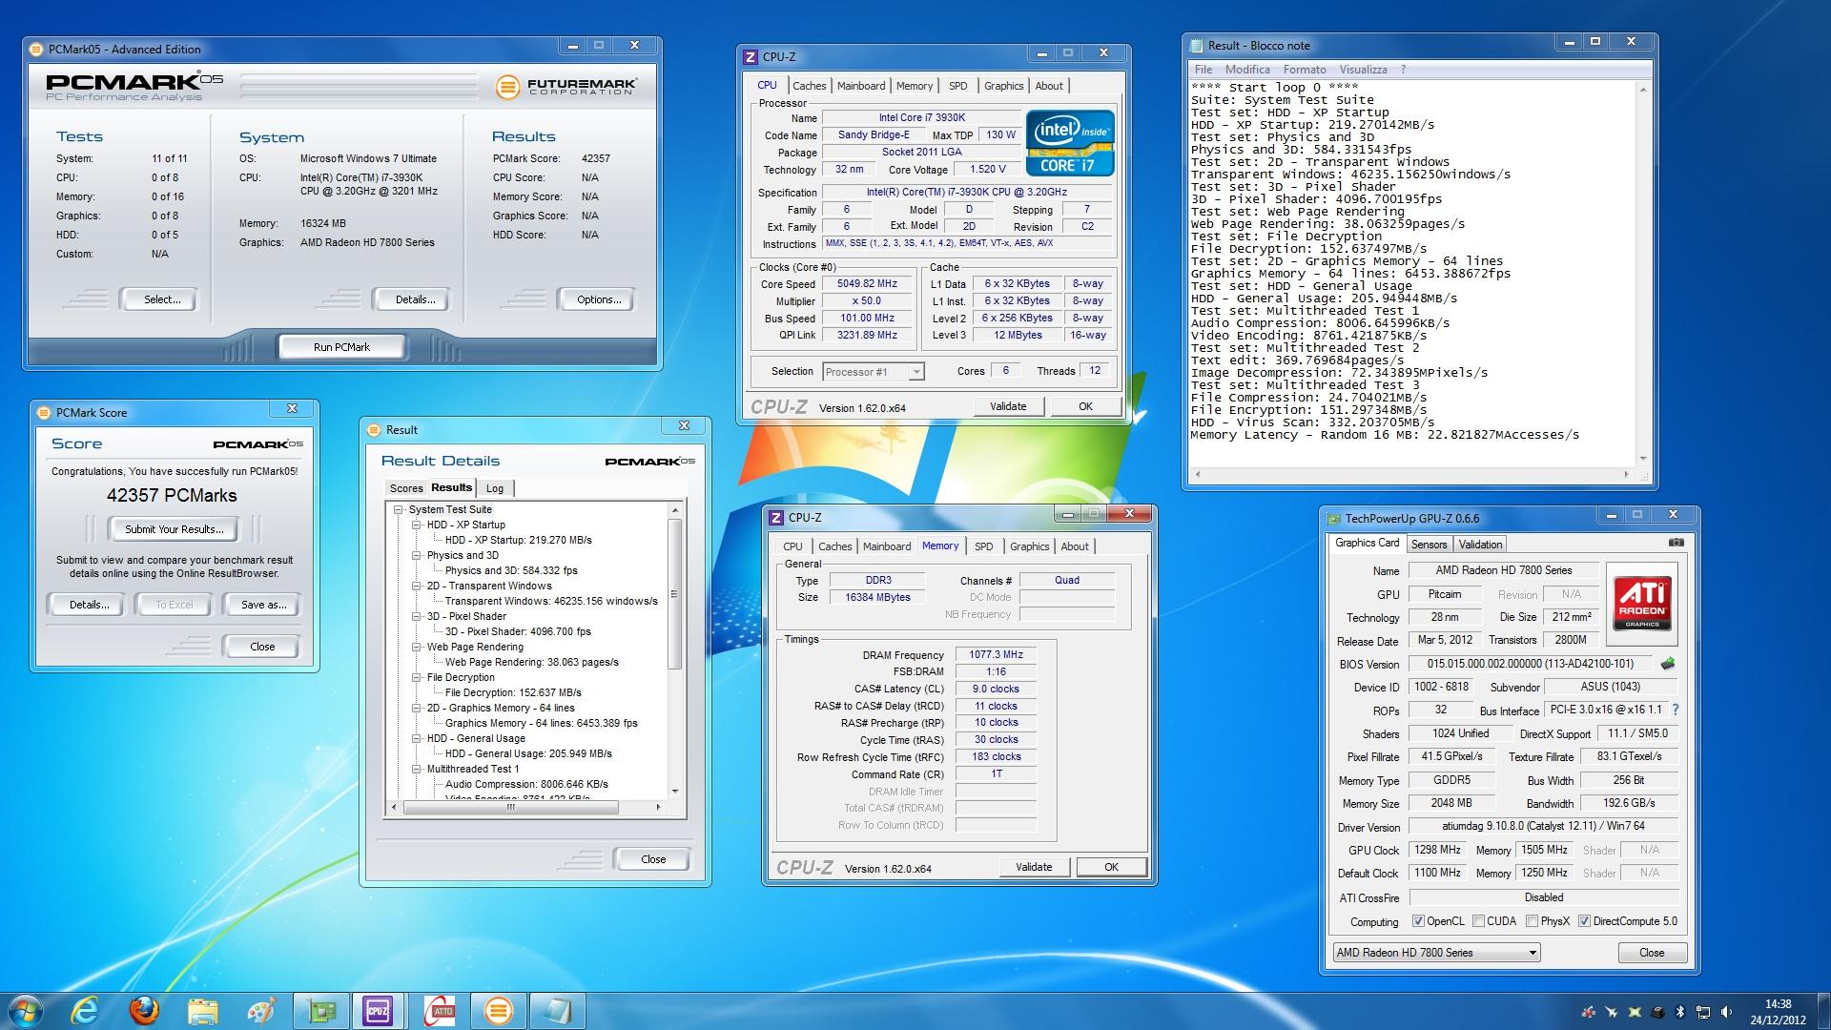This screenshot has height=1030, width=1831.
Task: Open Processor #1 selection dropdown
Action: coord(873,372)
